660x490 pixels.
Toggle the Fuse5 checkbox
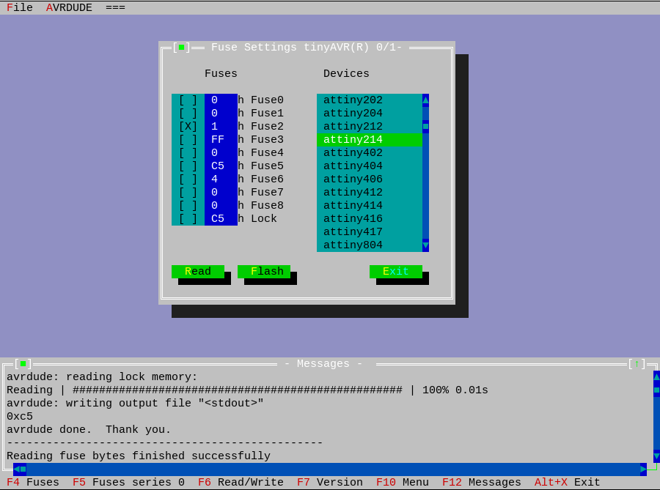point(188,166)
